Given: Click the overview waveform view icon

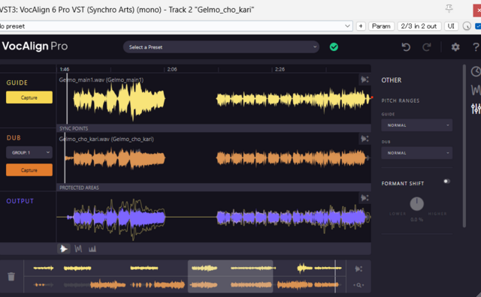Looking at the screenshot, I should pyautogui.click(x=358, y=268).
